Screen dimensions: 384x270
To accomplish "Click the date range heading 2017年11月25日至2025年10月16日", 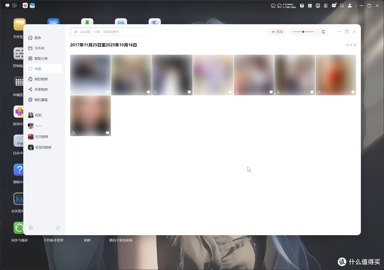I will (103, 45).
